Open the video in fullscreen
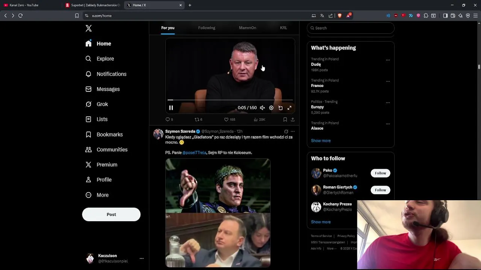The image size is (481, 270). [289, 108]
